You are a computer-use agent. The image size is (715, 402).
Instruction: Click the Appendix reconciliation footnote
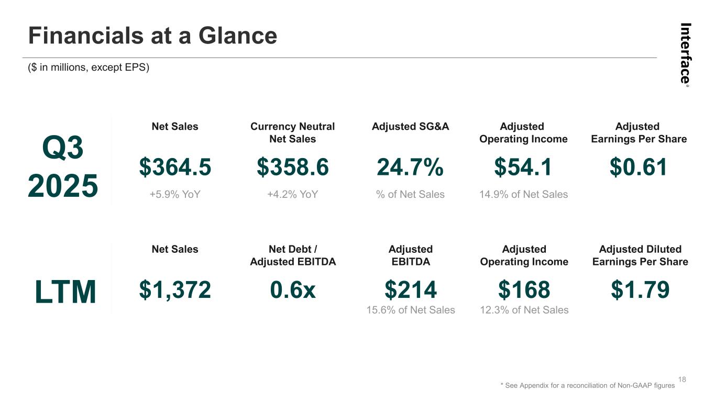(x=587, y=386)
